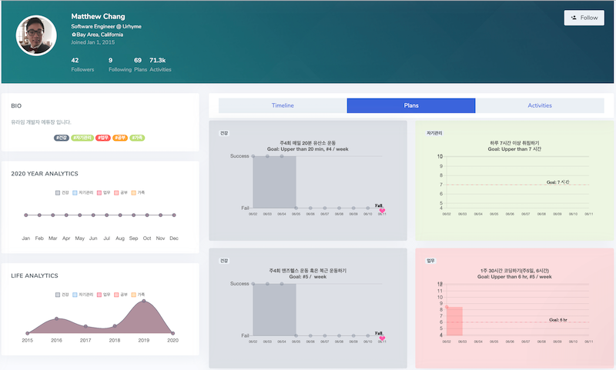616x370 pixels.
Task: Click the 'Joined Jan 1, 2015' text
Action: pyautogui.click(x=92, y=42)
